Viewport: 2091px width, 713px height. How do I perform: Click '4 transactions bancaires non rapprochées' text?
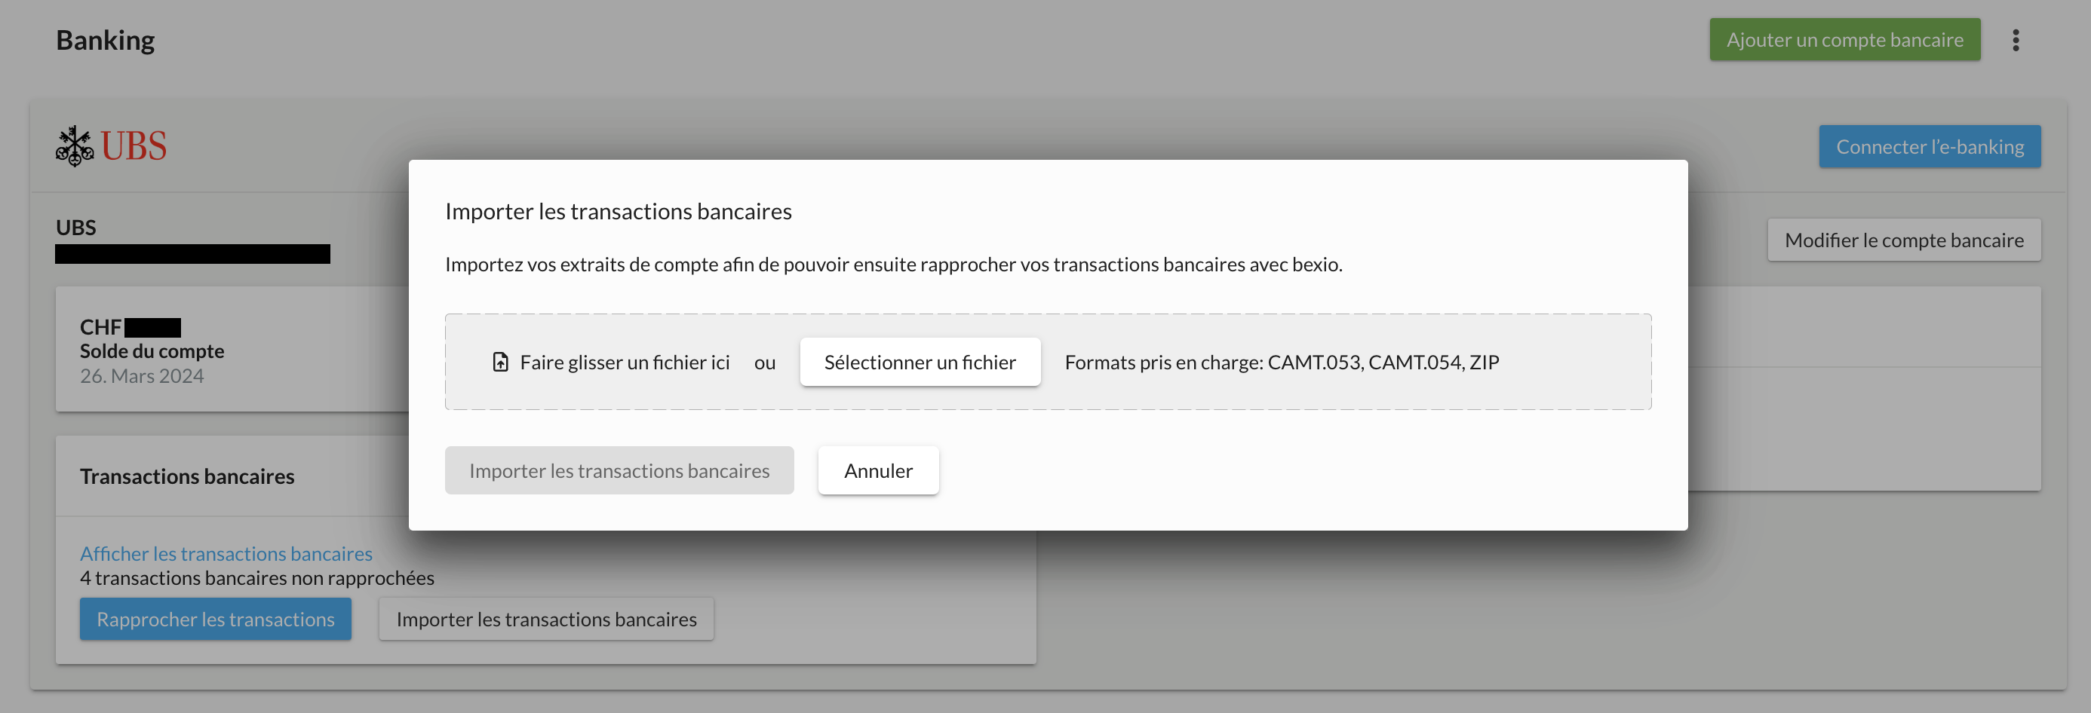click(256, 577)
